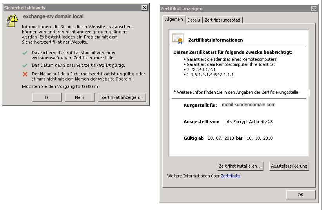The height and width of the screenshot is (210, 325).
Task: Click the Sicherheitshinweis title bar text
Action: (x=24, y=8)
